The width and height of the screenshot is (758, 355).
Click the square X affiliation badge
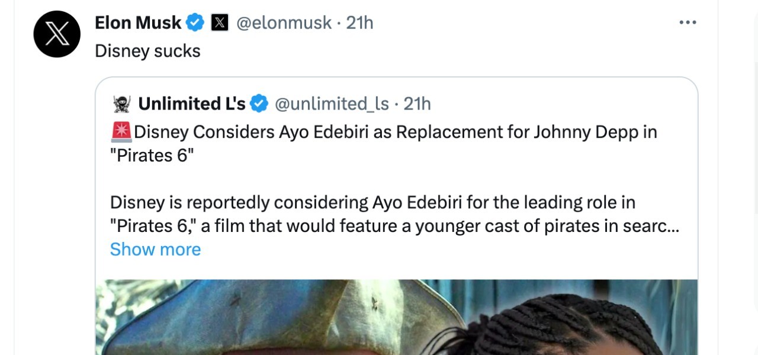coord(220,23)
